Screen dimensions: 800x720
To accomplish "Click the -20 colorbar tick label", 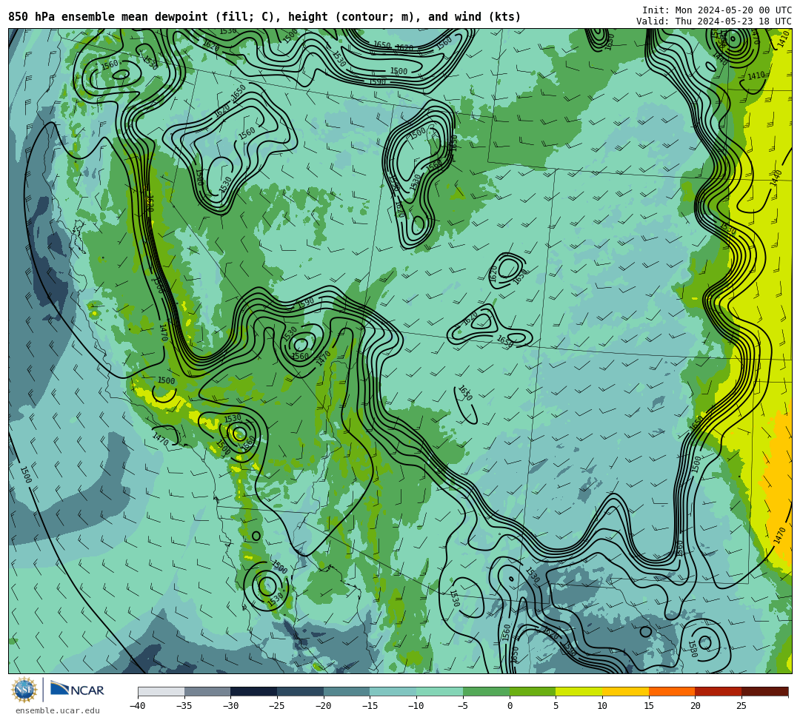I will coord(323,706).
